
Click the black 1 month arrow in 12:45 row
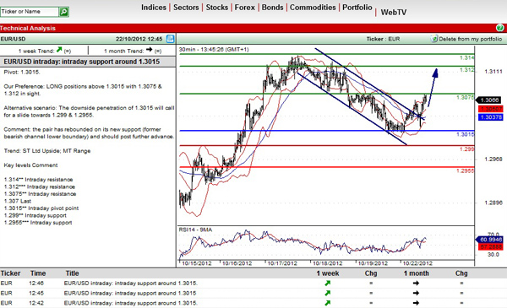(416, 293)
